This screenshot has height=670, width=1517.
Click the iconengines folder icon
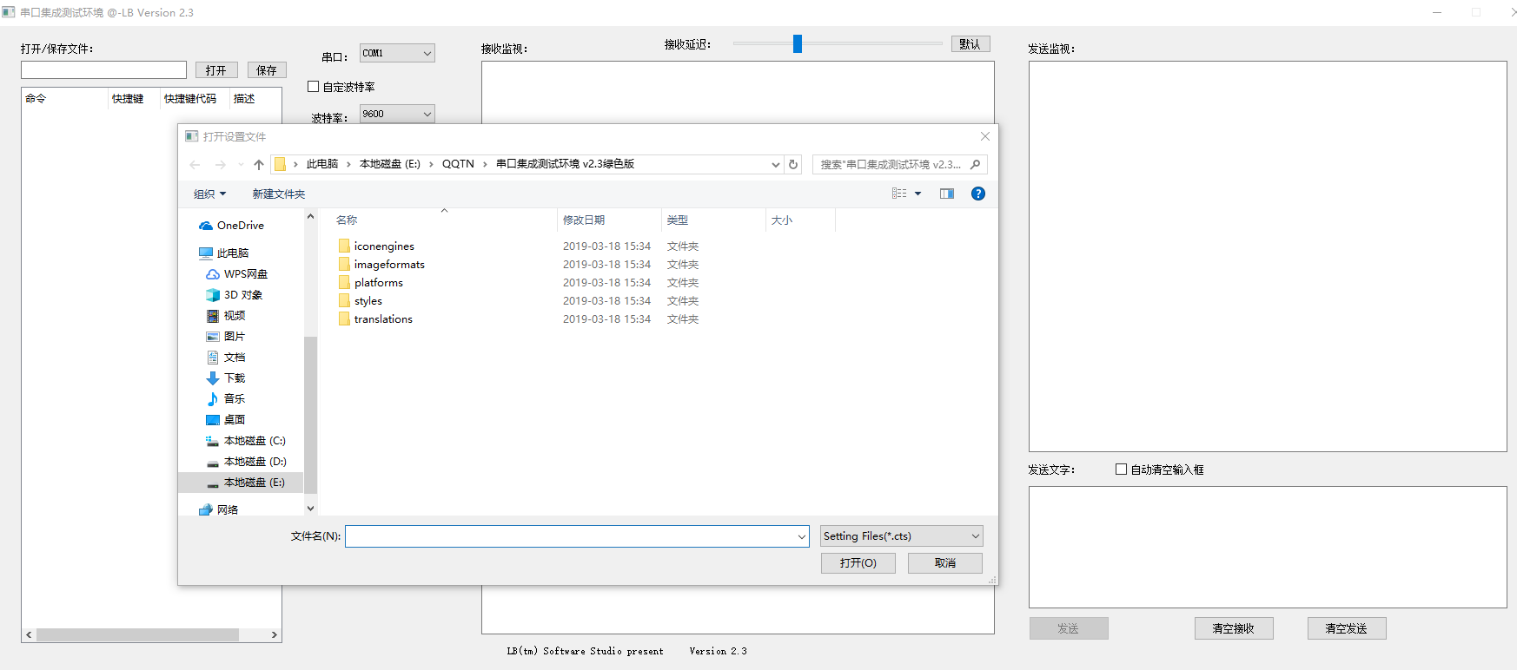(x=344, y=246)
